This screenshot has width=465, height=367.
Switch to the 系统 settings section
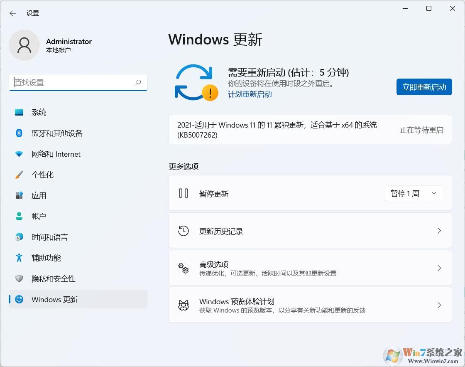(39, 112)
